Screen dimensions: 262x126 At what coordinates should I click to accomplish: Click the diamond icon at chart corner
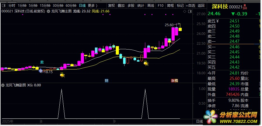(185, 12)
